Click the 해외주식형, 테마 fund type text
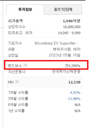Viewport: 104px width, 127px height. point(67,49)
